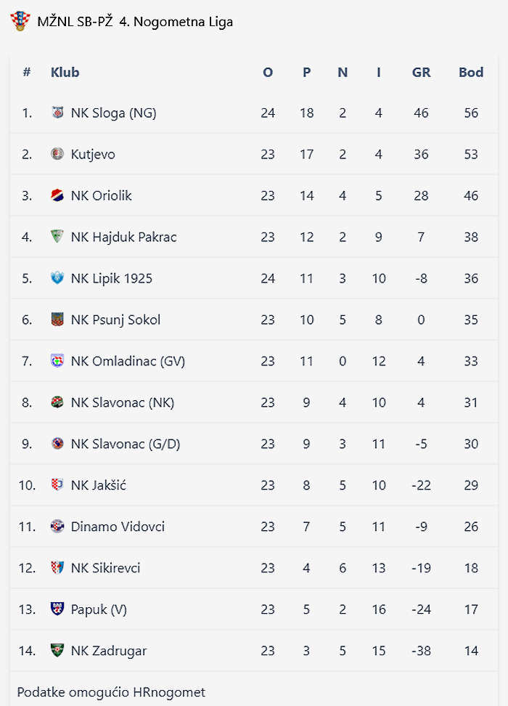Click the Klub column header
Image resolution: width=508 pixels, height=706 pixels.
(x=65, y=72)
